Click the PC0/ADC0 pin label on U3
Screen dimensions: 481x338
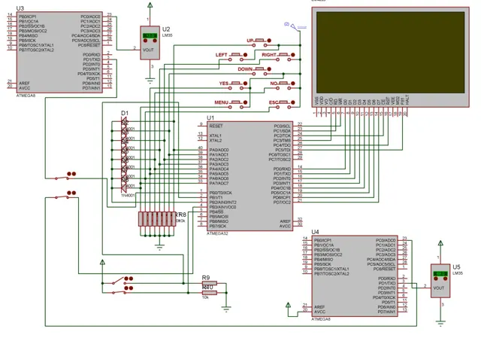pyautogui.click(x=90, y=17)
